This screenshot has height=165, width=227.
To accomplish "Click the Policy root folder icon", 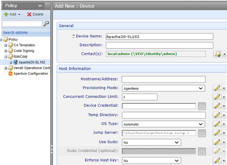I will 5,39.
